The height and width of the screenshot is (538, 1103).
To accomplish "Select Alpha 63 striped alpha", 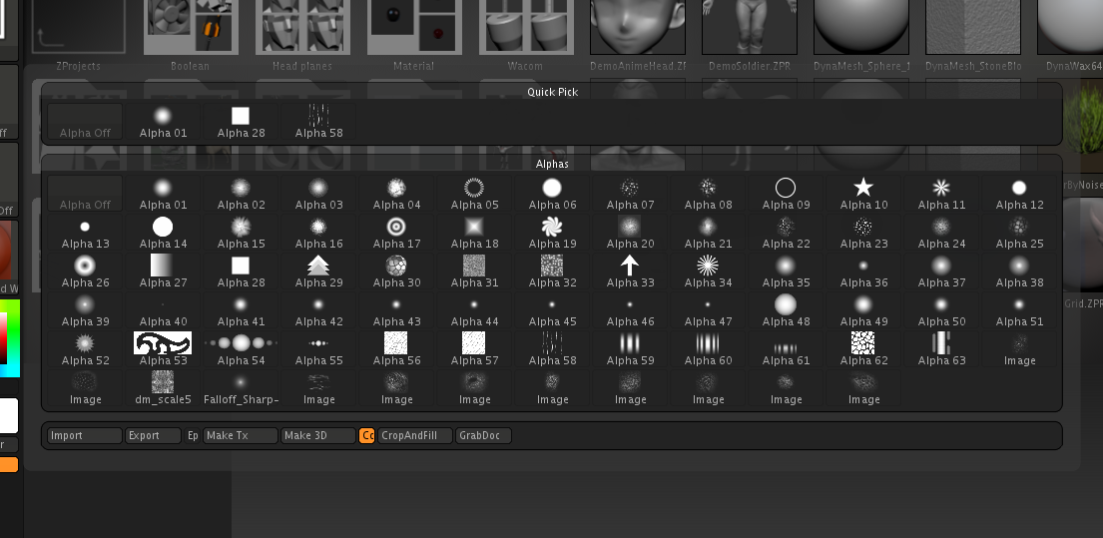I will coord(941,348).
